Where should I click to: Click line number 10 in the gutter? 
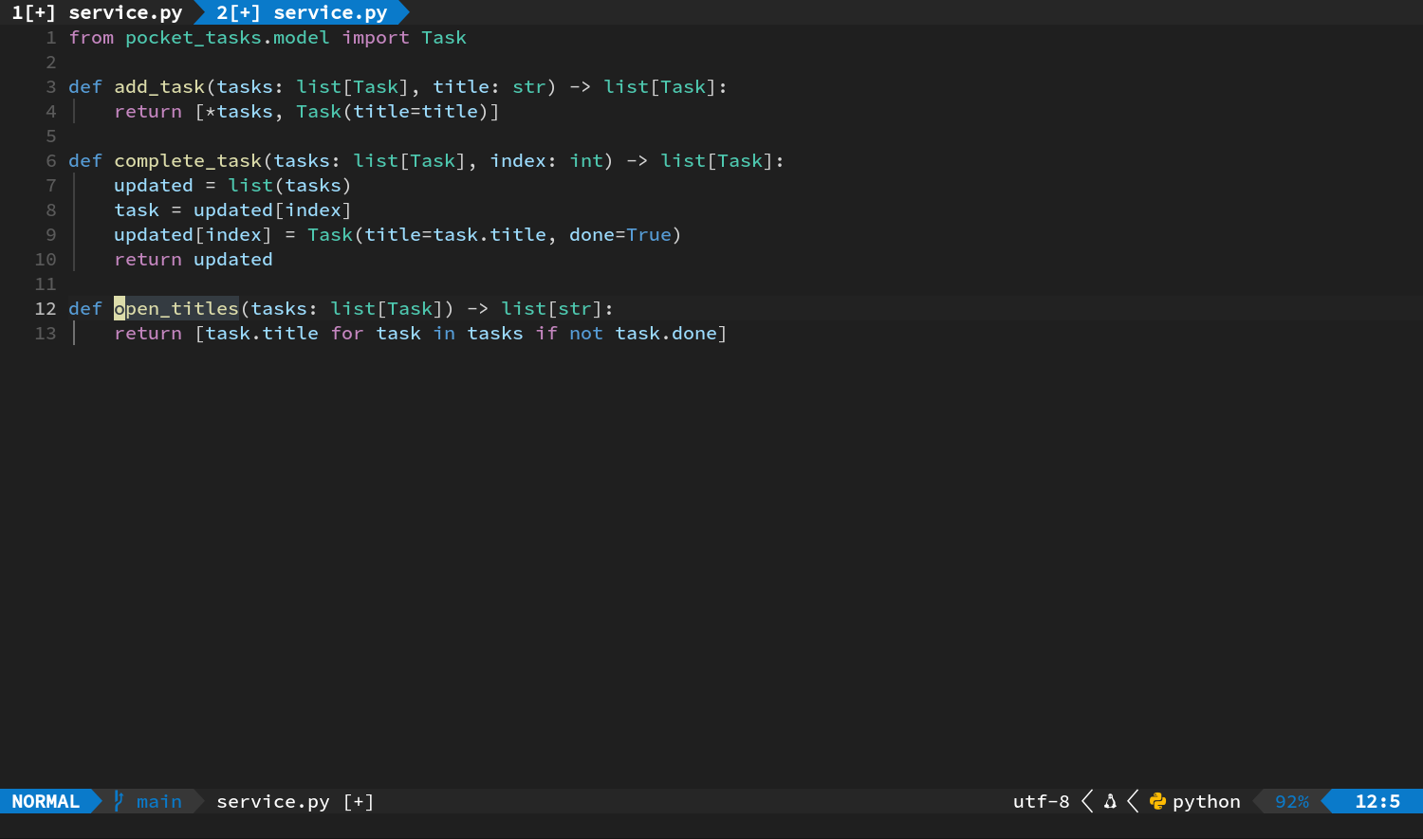46,259
